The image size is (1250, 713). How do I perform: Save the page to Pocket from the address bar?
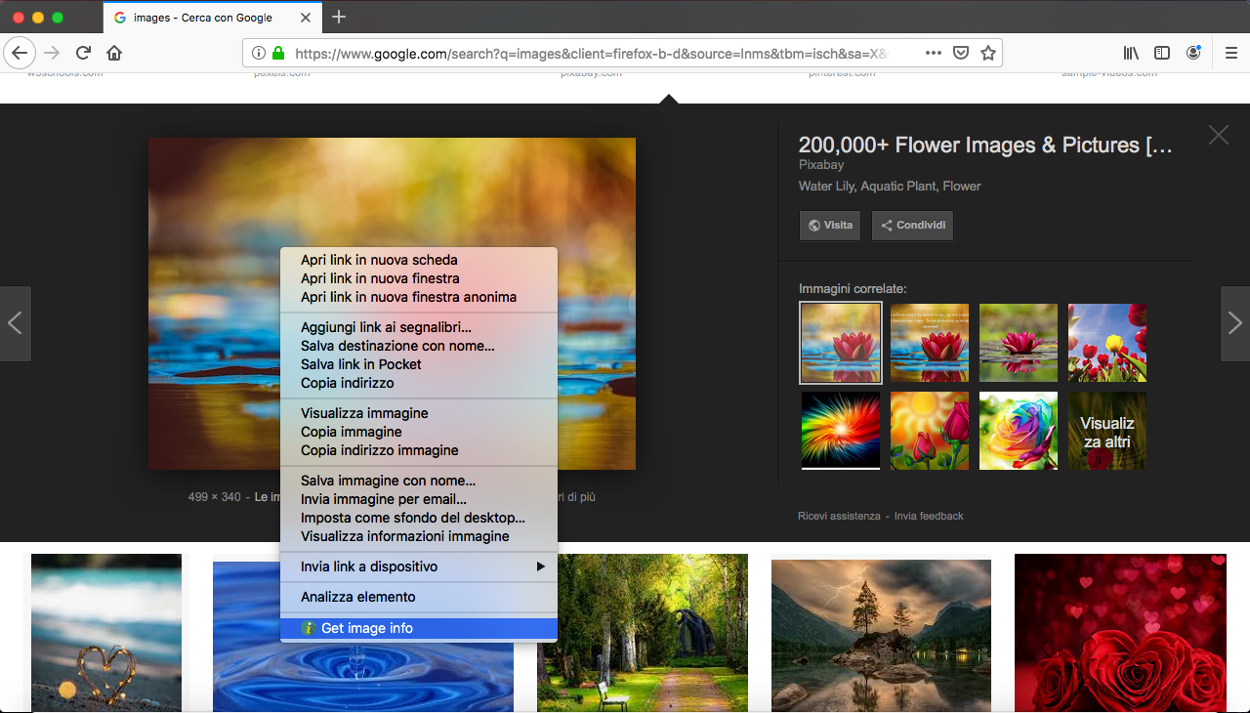(961, 54)
